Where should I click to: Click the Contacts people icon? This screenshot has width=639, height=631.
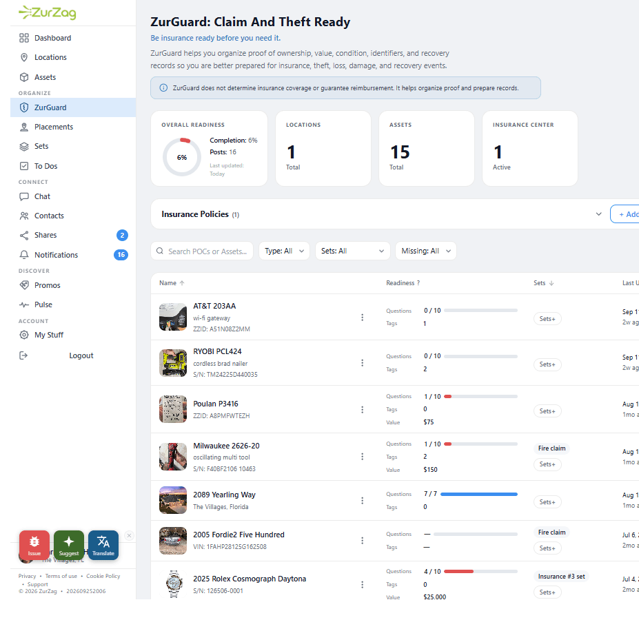[24, 216]
